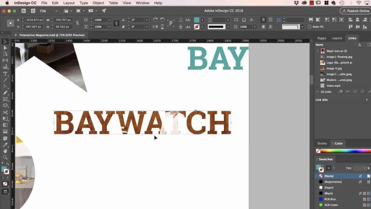Select the Eyedropper tool
The image size is (371, 209).
[5, 144]
